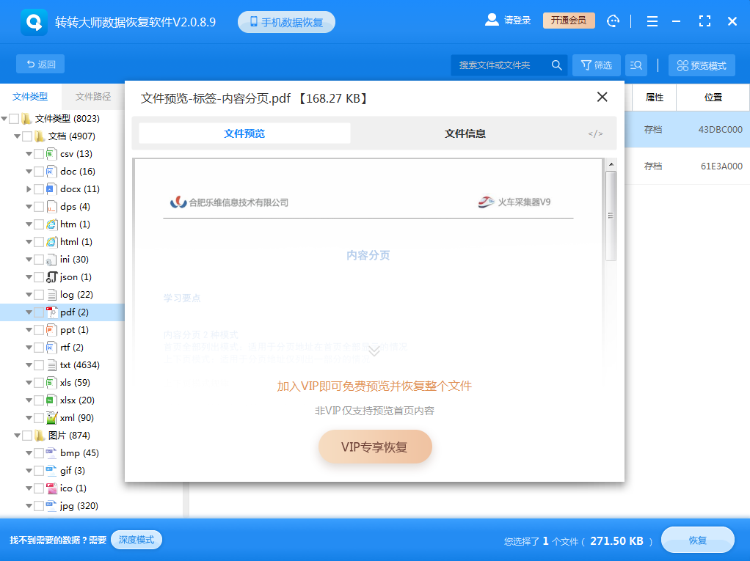Click the 开通会员 button
The height and width of the screenshot is (561, 750).
tap(569, 21)
